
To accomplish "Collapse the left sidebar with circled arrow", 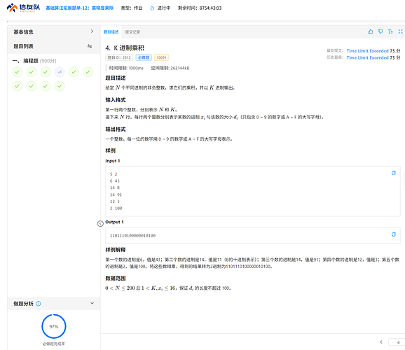I will point(100,224).
